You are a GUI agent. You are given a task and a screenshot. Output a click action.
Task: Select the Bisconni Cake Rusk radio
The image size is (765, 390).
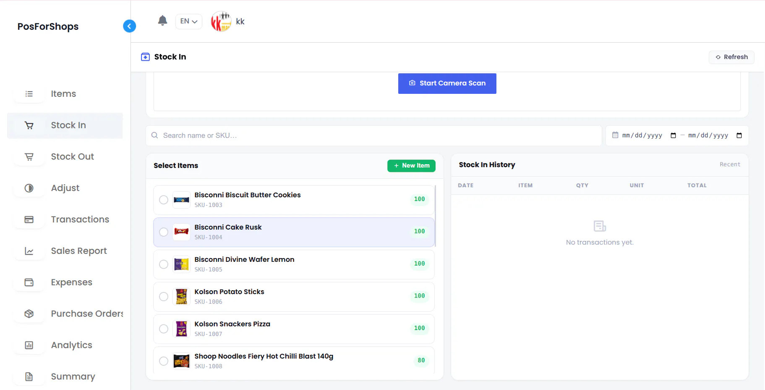click(x=164, y=232)
